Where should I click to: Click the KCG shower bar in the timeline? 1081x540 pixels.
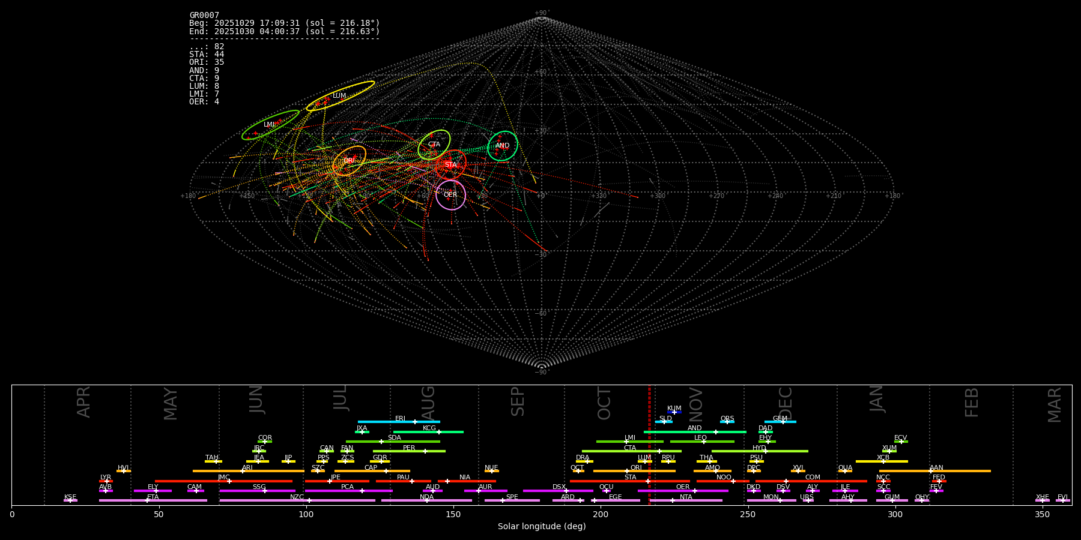click(428, 432)
